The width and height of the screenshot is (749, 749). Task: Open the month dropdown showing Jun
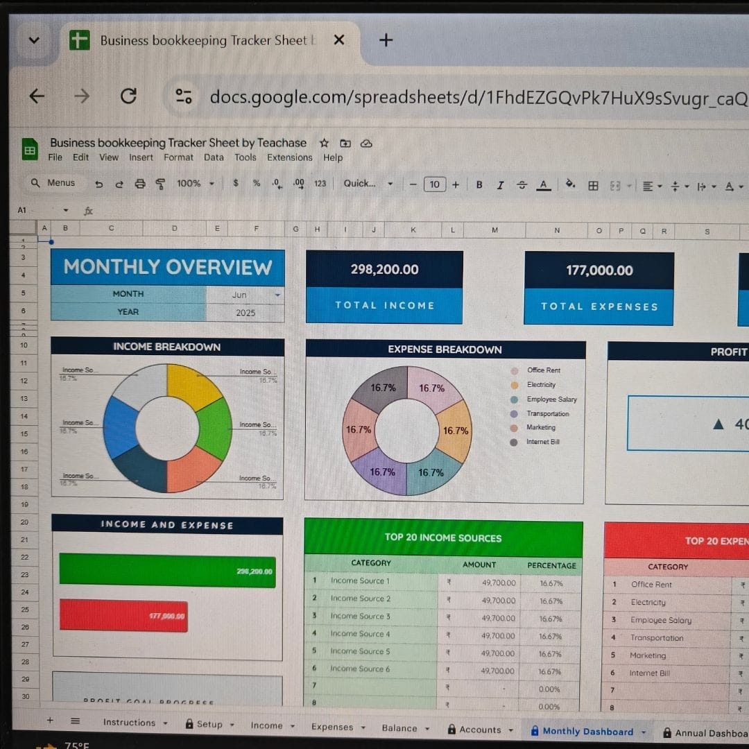(277, 295)
